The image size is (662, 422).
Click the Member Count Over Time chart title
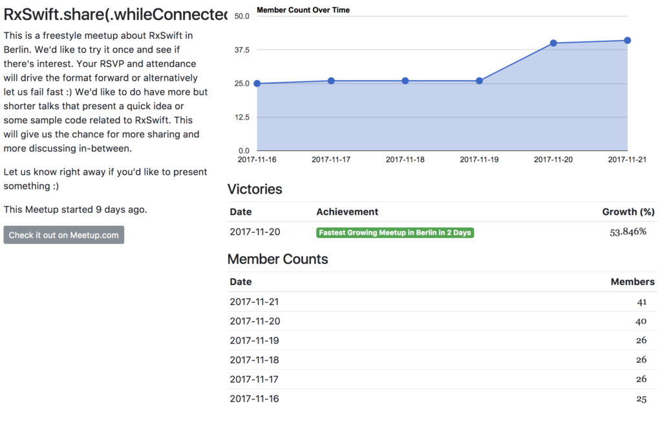pos(303,10)
